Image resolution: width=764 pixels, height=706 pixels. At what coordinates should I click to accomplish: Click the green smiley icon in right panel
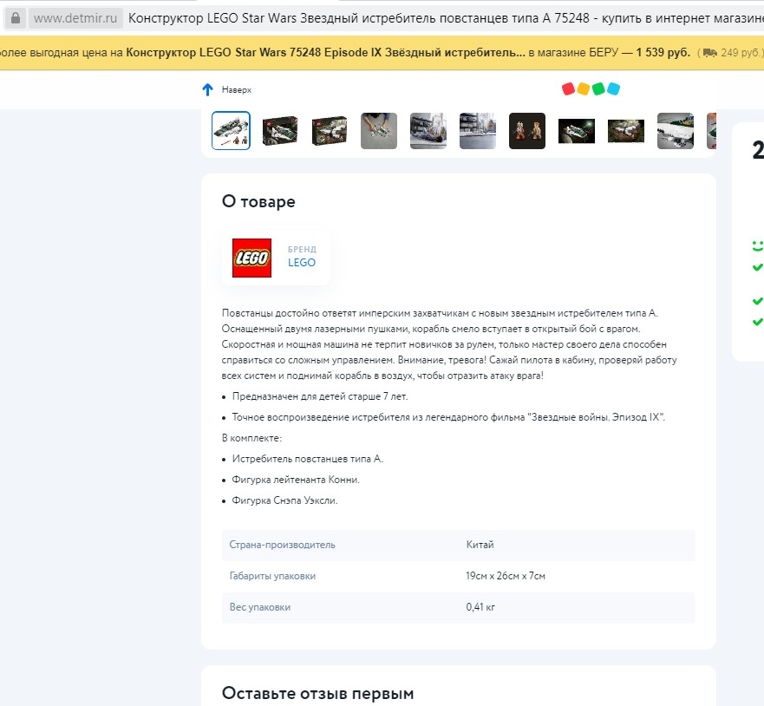[758, 246]
